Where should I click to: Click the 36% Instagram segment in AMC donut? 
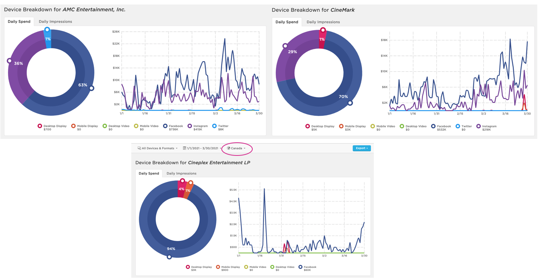coord(19,63)
